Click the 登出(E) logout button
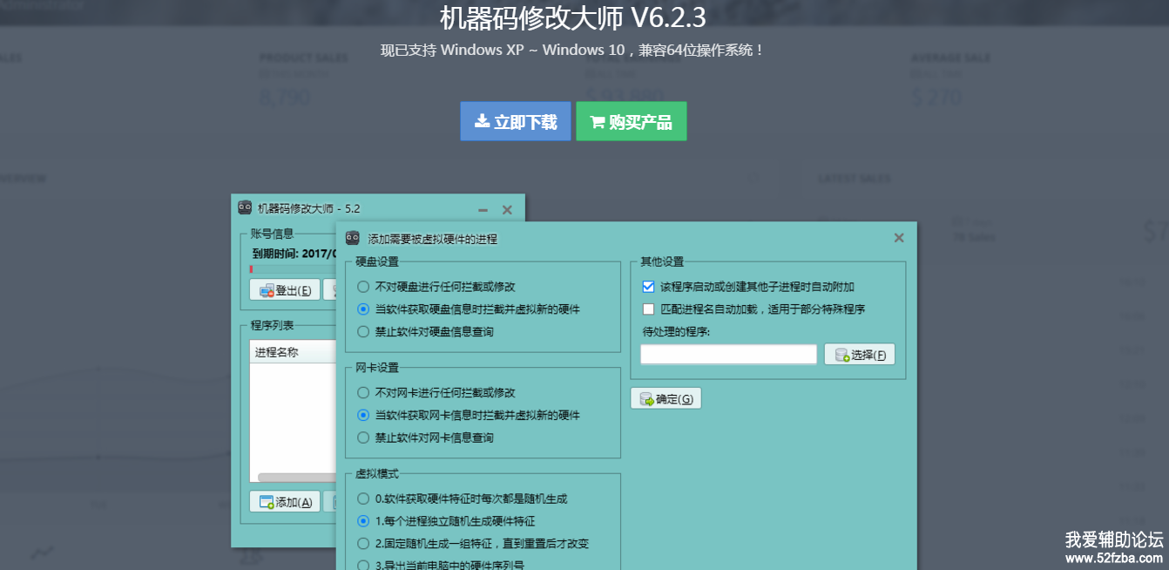Viewport: 1169px width, 570px height. pos(285,290)
